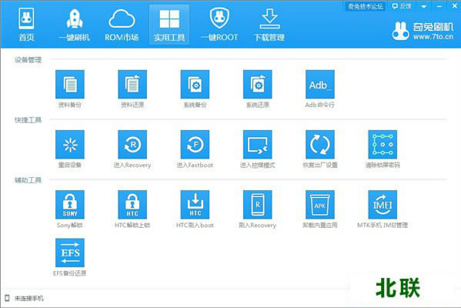Launch the Adb命令行 command line tool

tap(320, 84)
